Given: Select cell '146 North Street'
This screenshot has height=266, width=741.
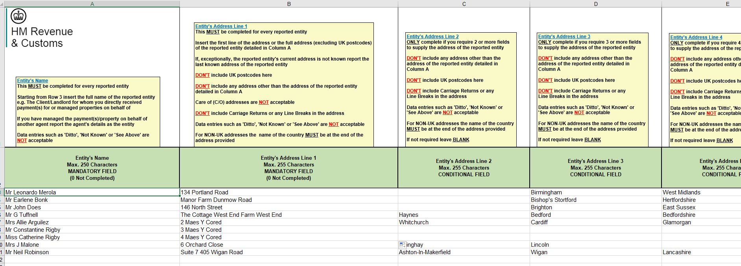Looking at the screenshot, I should [x=289, y=207].
